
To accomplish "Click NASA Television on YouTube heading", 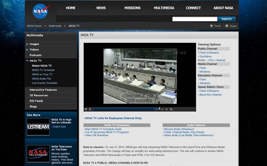I will point(62,148).
